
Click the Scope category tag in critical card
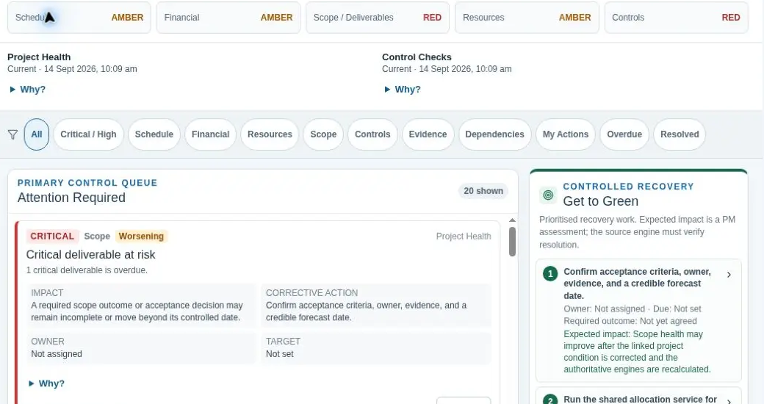pos(97,237)
